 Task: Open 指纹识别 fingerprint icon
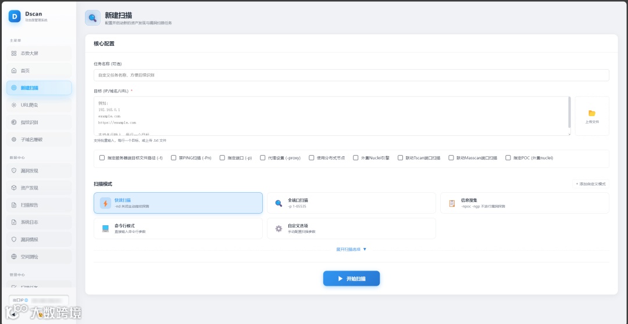click(x=14, y=123)
